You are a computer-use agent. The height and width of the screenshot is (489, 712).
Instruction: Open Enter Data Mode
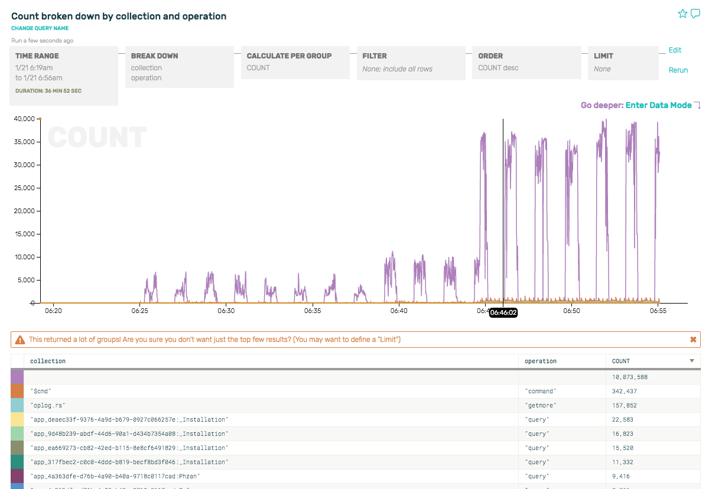click(x=658, y=105)
